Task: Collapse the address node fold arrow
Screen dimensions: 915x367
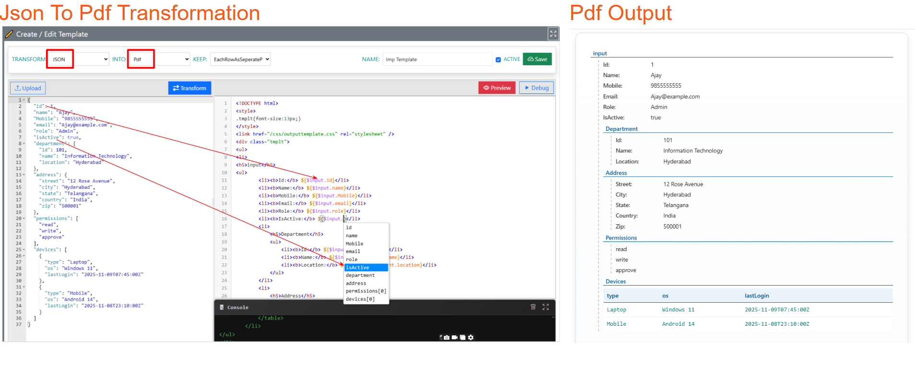Action: pyautogui.click(x=24, y=175)
